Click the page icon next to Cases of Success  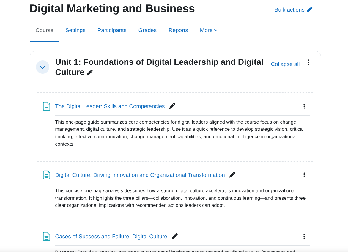coord(46,237)
